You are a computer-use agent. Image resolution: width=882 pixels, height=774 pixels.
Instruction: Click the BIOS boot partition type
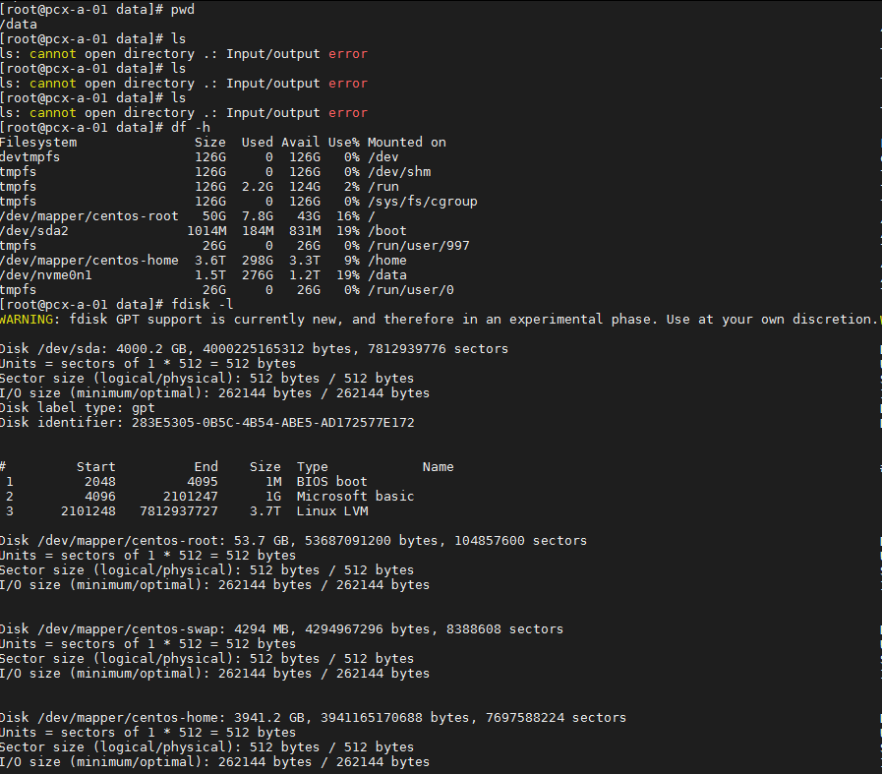tap(331, 482)
